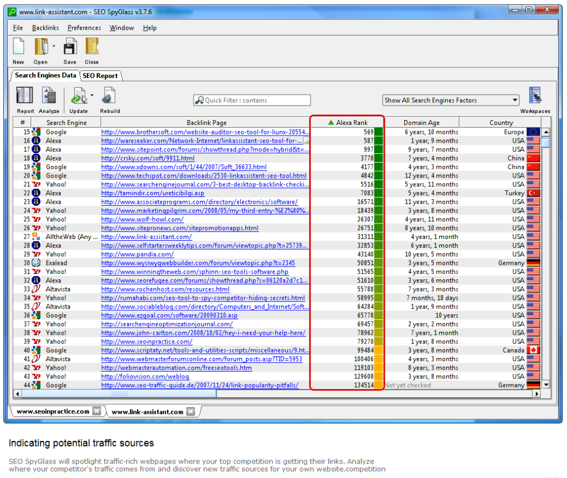Viewport: 567px width, 478px height.
Task: Sort by Country column header
Action: pyautogui.click(x=501, y=122)
